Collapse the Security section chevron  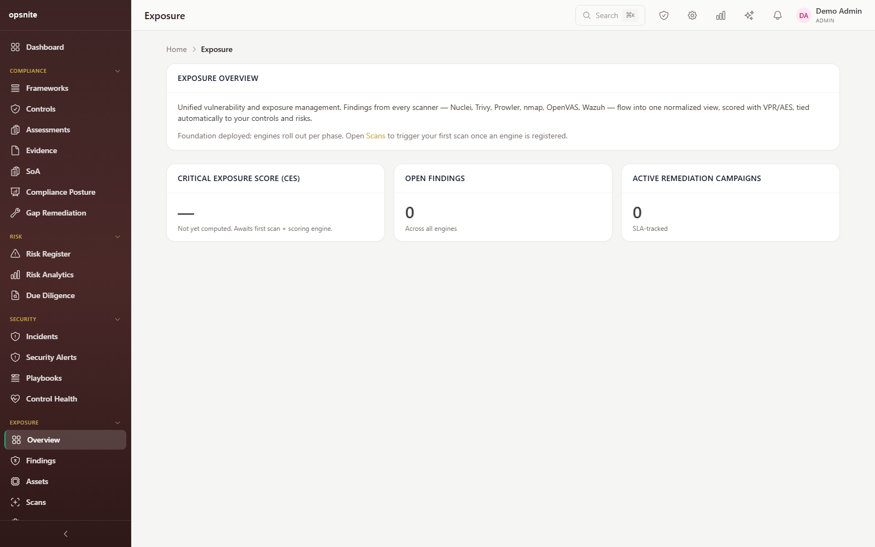click(118, 319)
